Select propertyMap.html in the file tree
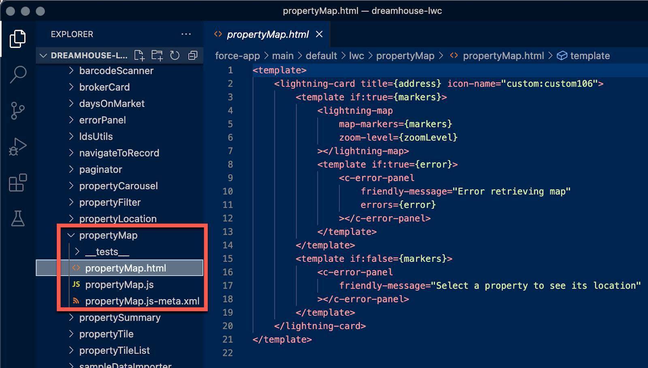 click(119, 268)
